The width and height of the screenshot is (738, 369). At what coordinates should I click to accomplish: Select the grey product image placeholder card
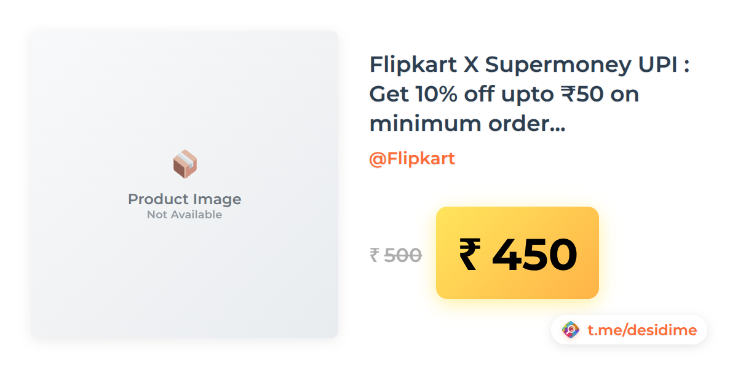[x=184, y=184]
